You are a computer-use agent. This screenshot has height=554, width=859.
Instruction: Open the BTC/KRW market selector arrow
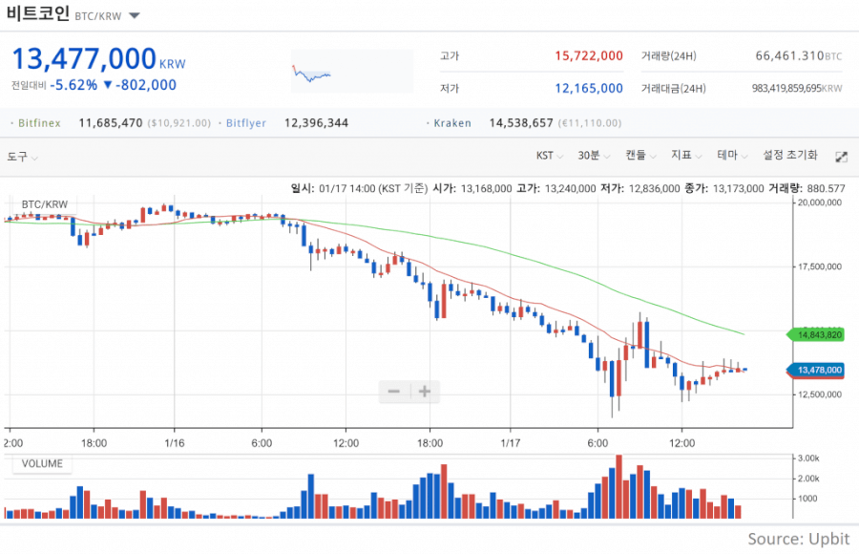click(x=135, y=16)
